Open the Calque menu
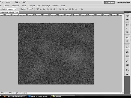The height and width of the screenshot is (98, 131). coord(7,5)
